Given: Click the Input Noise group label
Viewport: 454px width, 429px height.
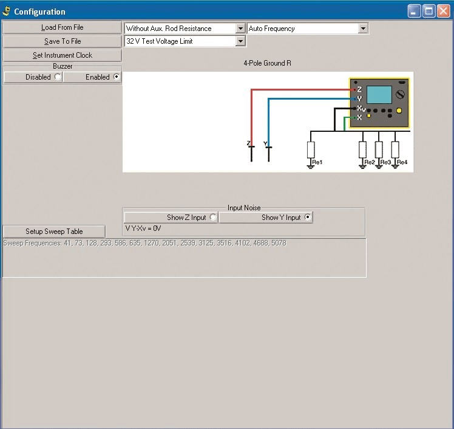Looking at the screenshot, I should click(244, 208).
